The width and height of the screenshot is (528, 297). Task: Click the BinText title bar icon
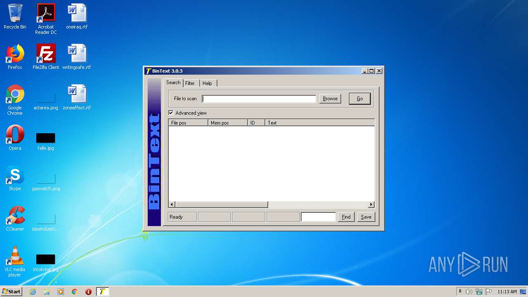click(149, 71)
